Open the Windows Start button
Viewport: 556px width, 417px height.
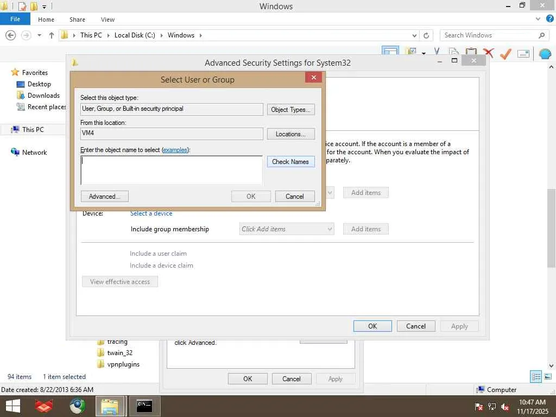13,406
